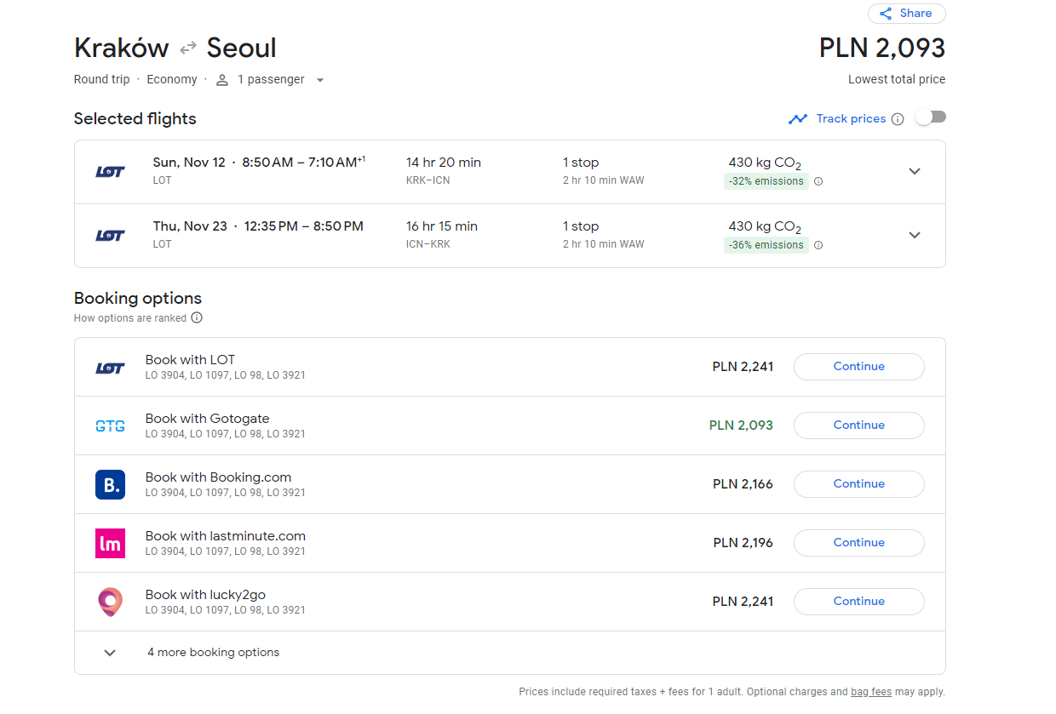
Task: Toggle the Track prices switch
Action: [931, 117]
